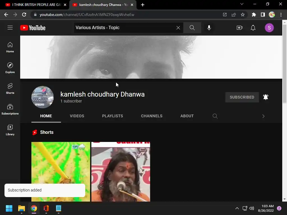The image size is (287, 215).
Task: Open the channel profile picture
Action: 43,97
